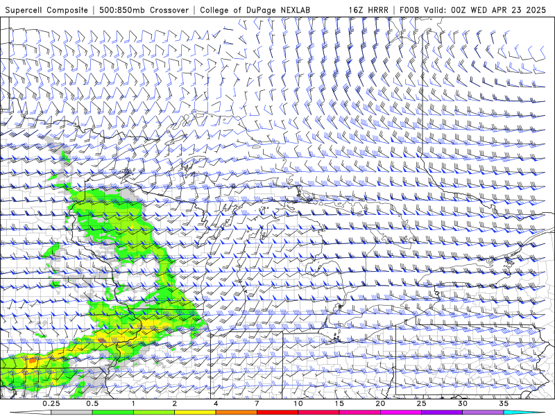
Task: Click the legend value 30
Action: tap(462, 404)
